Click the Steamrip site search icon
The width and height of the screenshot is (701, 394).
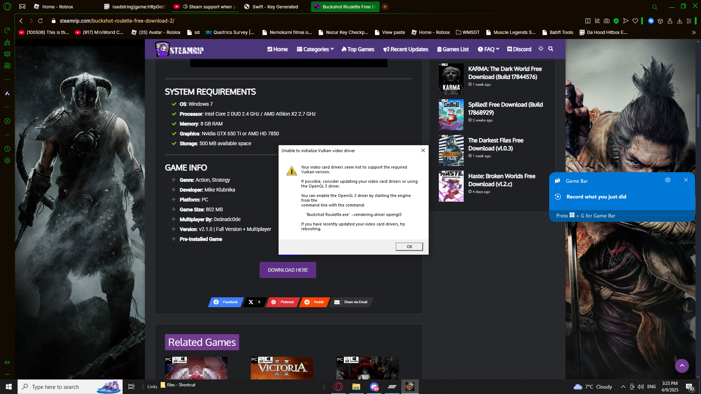[551, 49]
